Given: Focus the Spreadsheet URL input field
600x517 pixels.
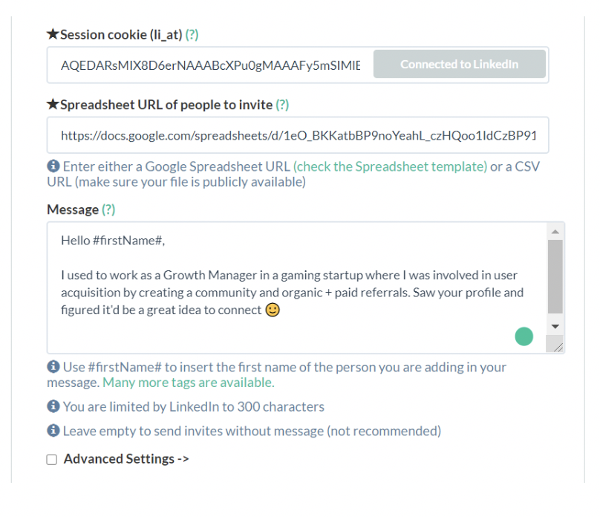Looking at the screenshot, I should [x=298, y=135].
